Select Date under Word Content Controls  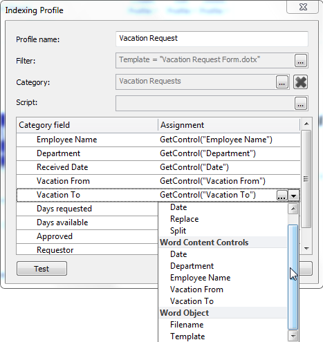coord(223,254)
